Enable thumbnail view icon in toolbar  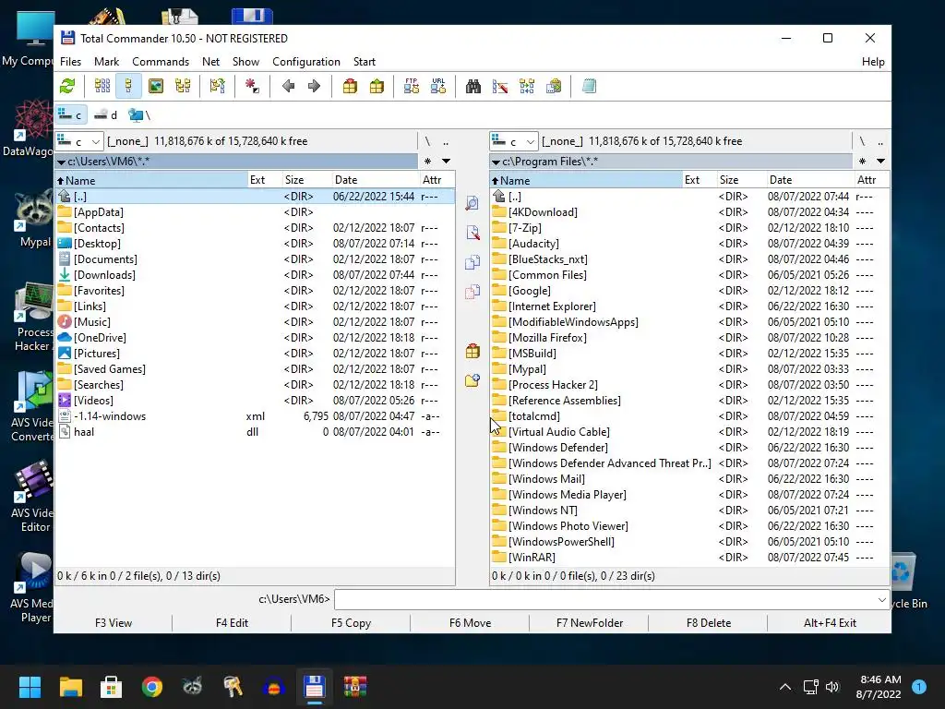[x=155, y=86]
